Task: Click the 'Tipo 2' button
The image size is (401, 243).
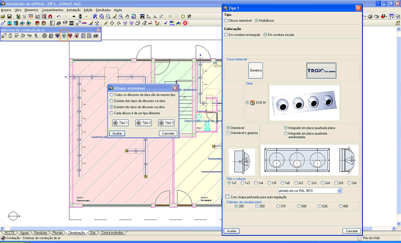Action: click(143, 123)
